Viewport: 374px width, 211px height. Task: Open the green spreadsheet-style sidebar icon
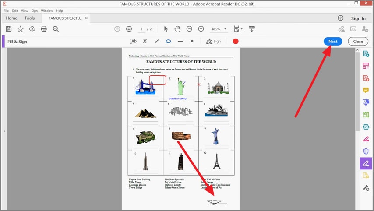click(x=366, y=114)
